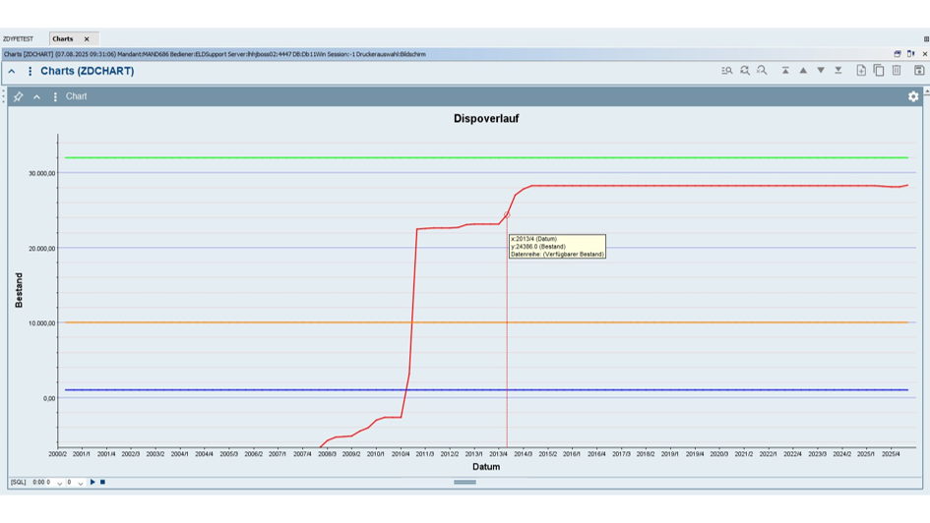Click the copy record icon

[879, 71]
